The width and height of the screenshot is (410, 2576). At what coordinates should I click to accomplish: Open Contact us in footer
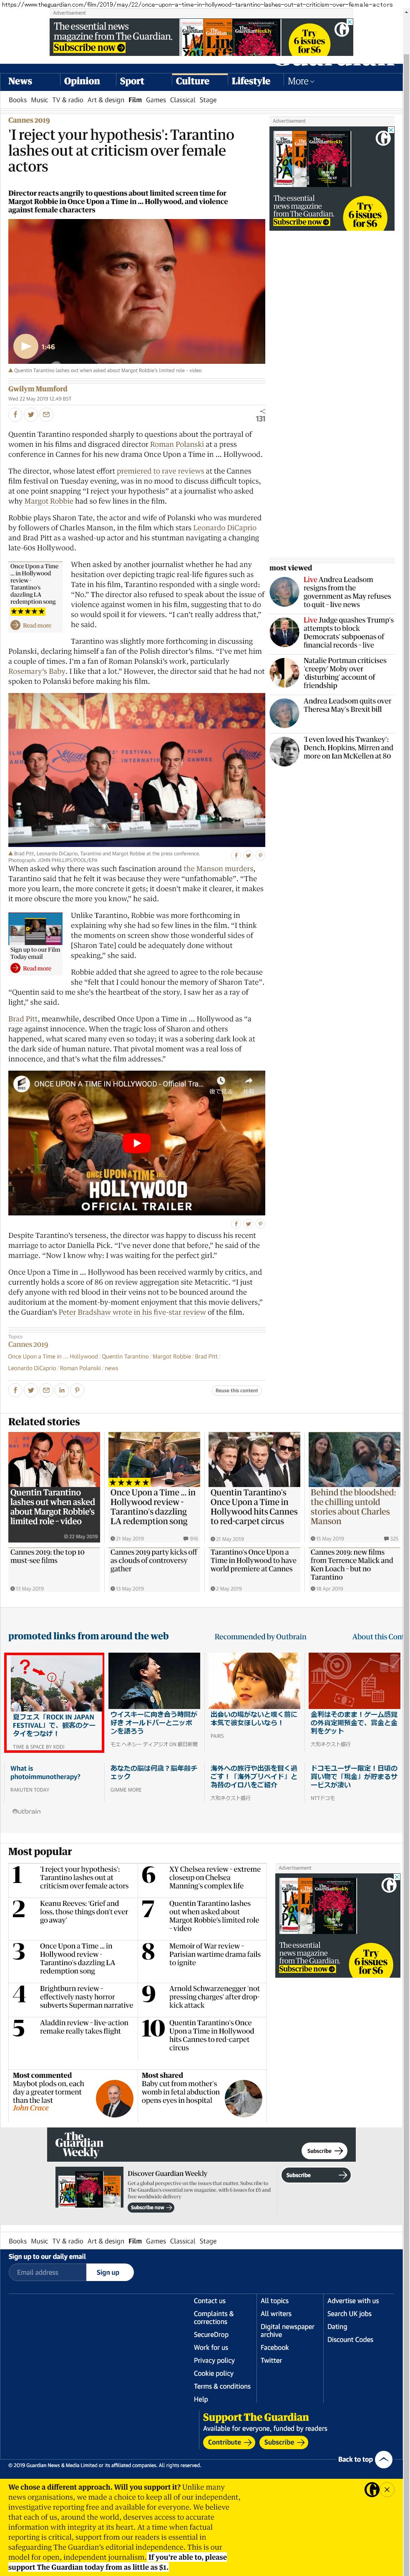[x=210, y=2301]
